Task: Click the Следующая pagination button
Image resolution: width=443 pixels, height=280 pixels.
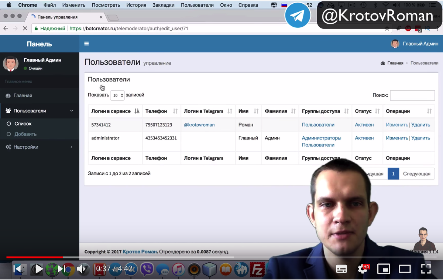Action: pyautogui.click(x=416, y=173)
